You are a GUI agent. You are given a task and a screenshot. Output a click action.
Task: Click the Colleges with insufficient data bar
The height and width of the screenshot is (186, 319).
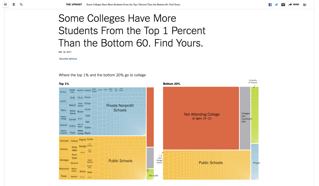click(245, 118)
